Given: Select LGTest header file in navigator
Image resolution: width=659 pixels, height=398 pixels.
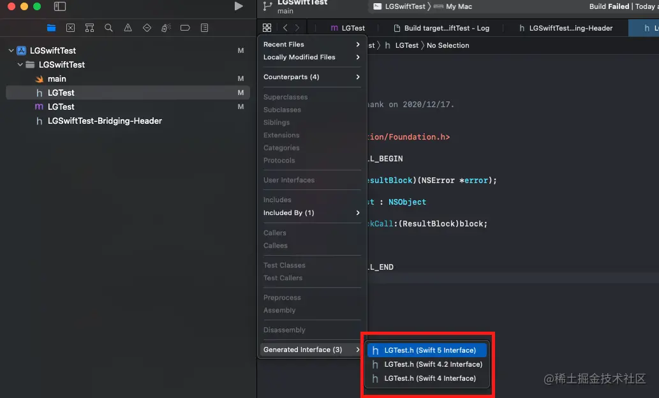Looking at the screenshot, I should point(128,92).
